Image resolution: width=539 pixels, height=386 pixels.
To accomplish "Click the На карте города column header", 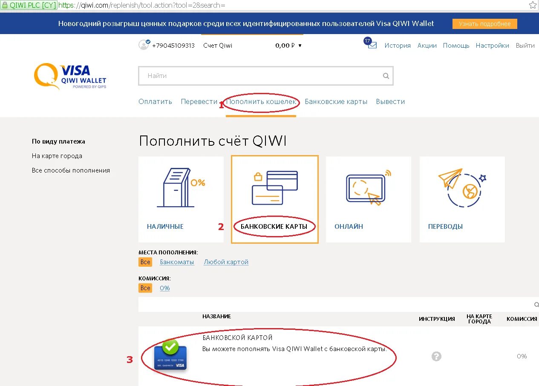I will coord(479,319).
